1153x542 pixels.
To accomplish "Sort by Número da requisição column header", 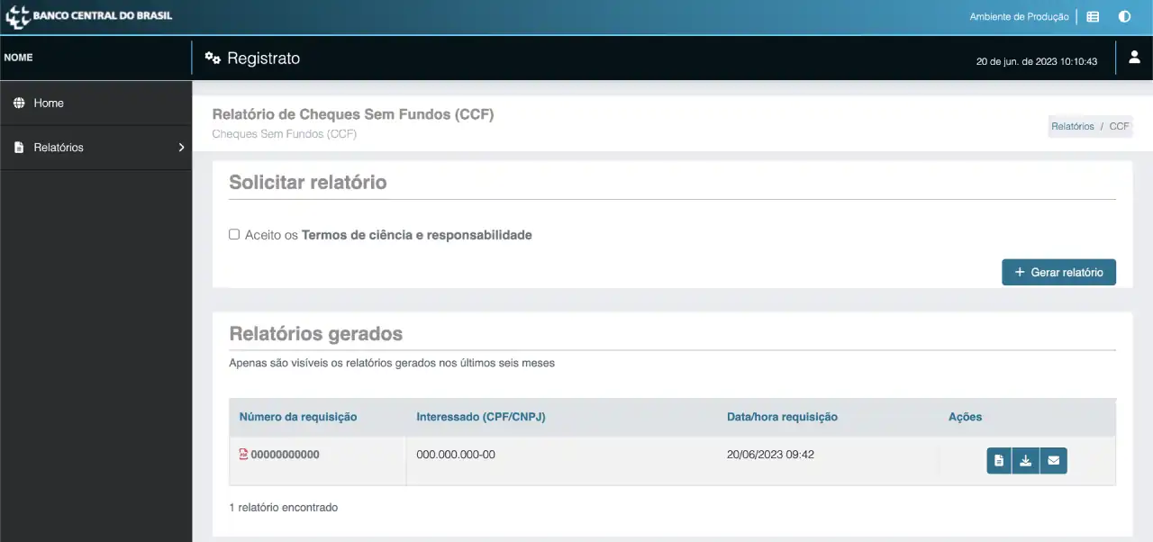I will point(298,417).
